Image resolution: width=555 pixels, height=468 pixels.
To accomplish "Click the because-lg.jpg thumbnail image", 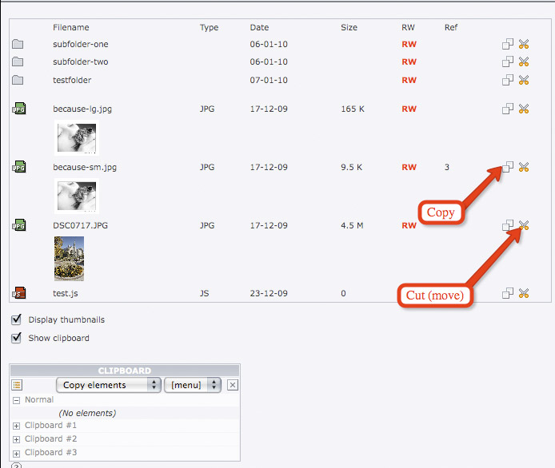I will click(76, 137).
